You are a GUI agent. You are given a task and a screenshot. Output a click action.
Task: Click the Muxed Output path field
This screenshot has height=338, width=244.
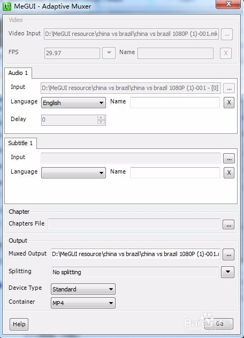[135, 254]
